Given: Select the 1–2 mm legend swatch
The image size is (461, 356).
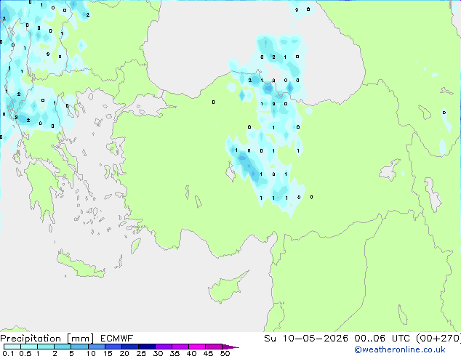Looking at the screenshot, I should (x=46, y=347).
